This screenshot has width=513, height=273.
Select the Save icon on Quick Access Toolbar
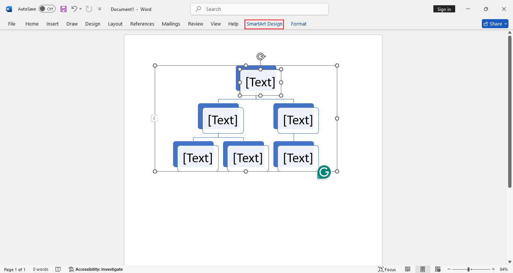63,9
